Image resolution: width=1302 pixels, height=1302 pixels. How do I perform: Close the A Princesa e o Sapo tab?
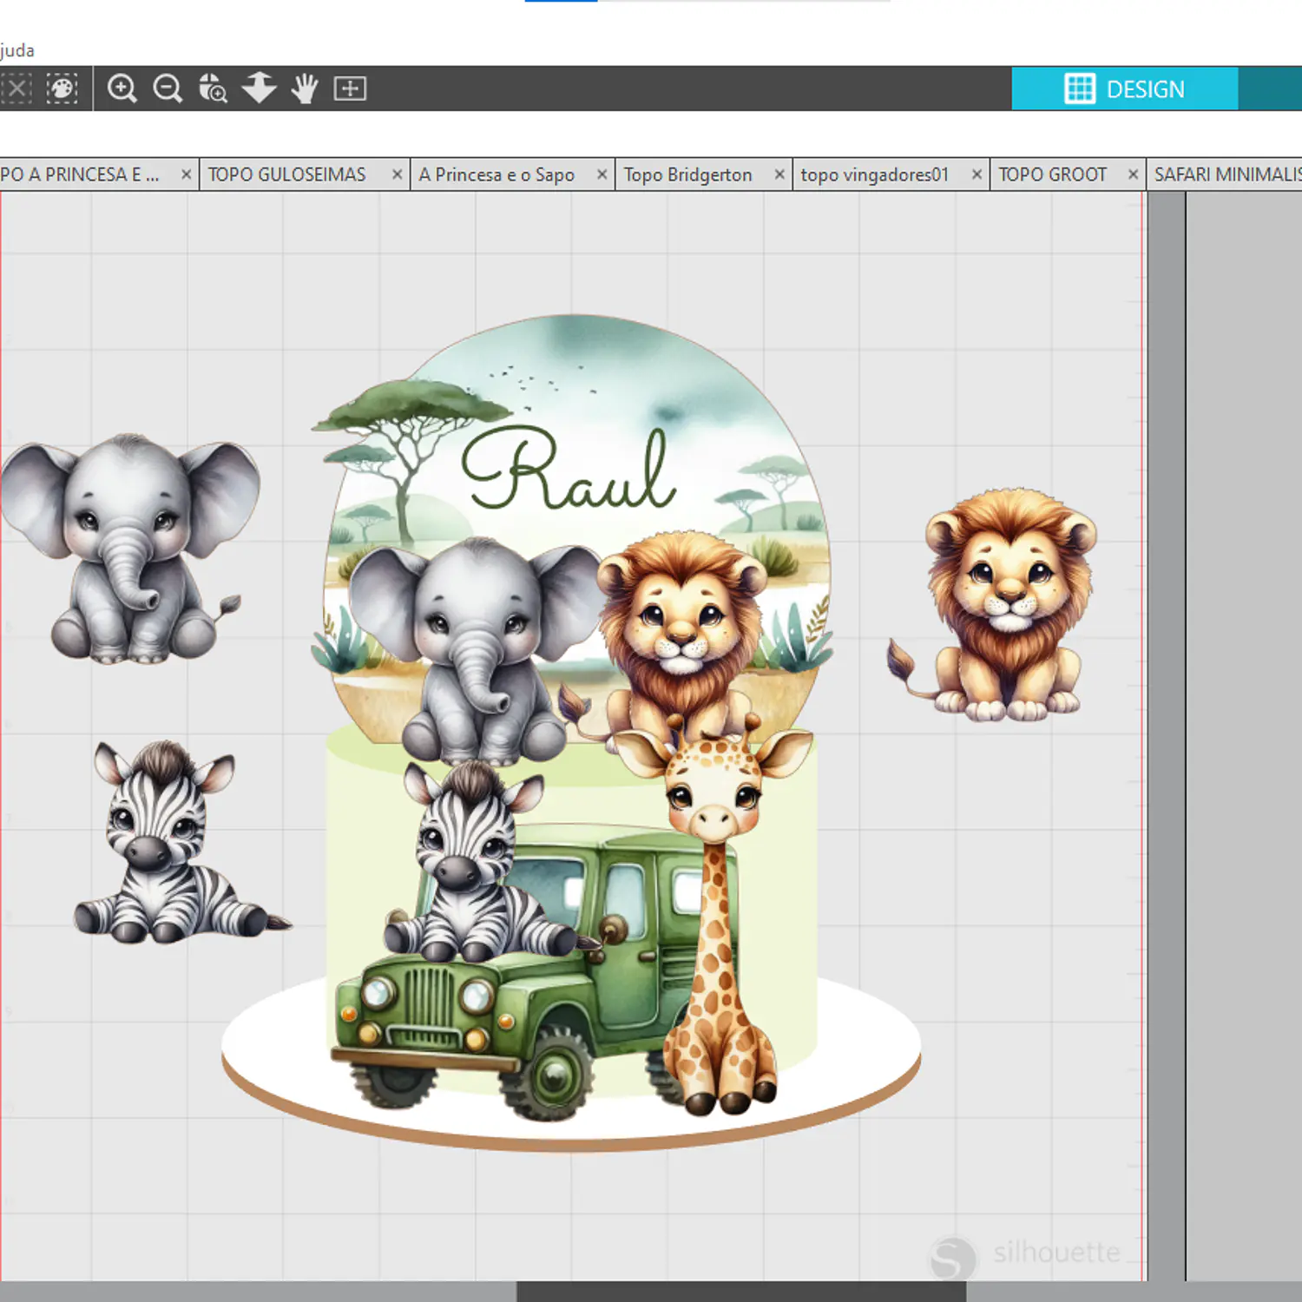coord(602,174)
